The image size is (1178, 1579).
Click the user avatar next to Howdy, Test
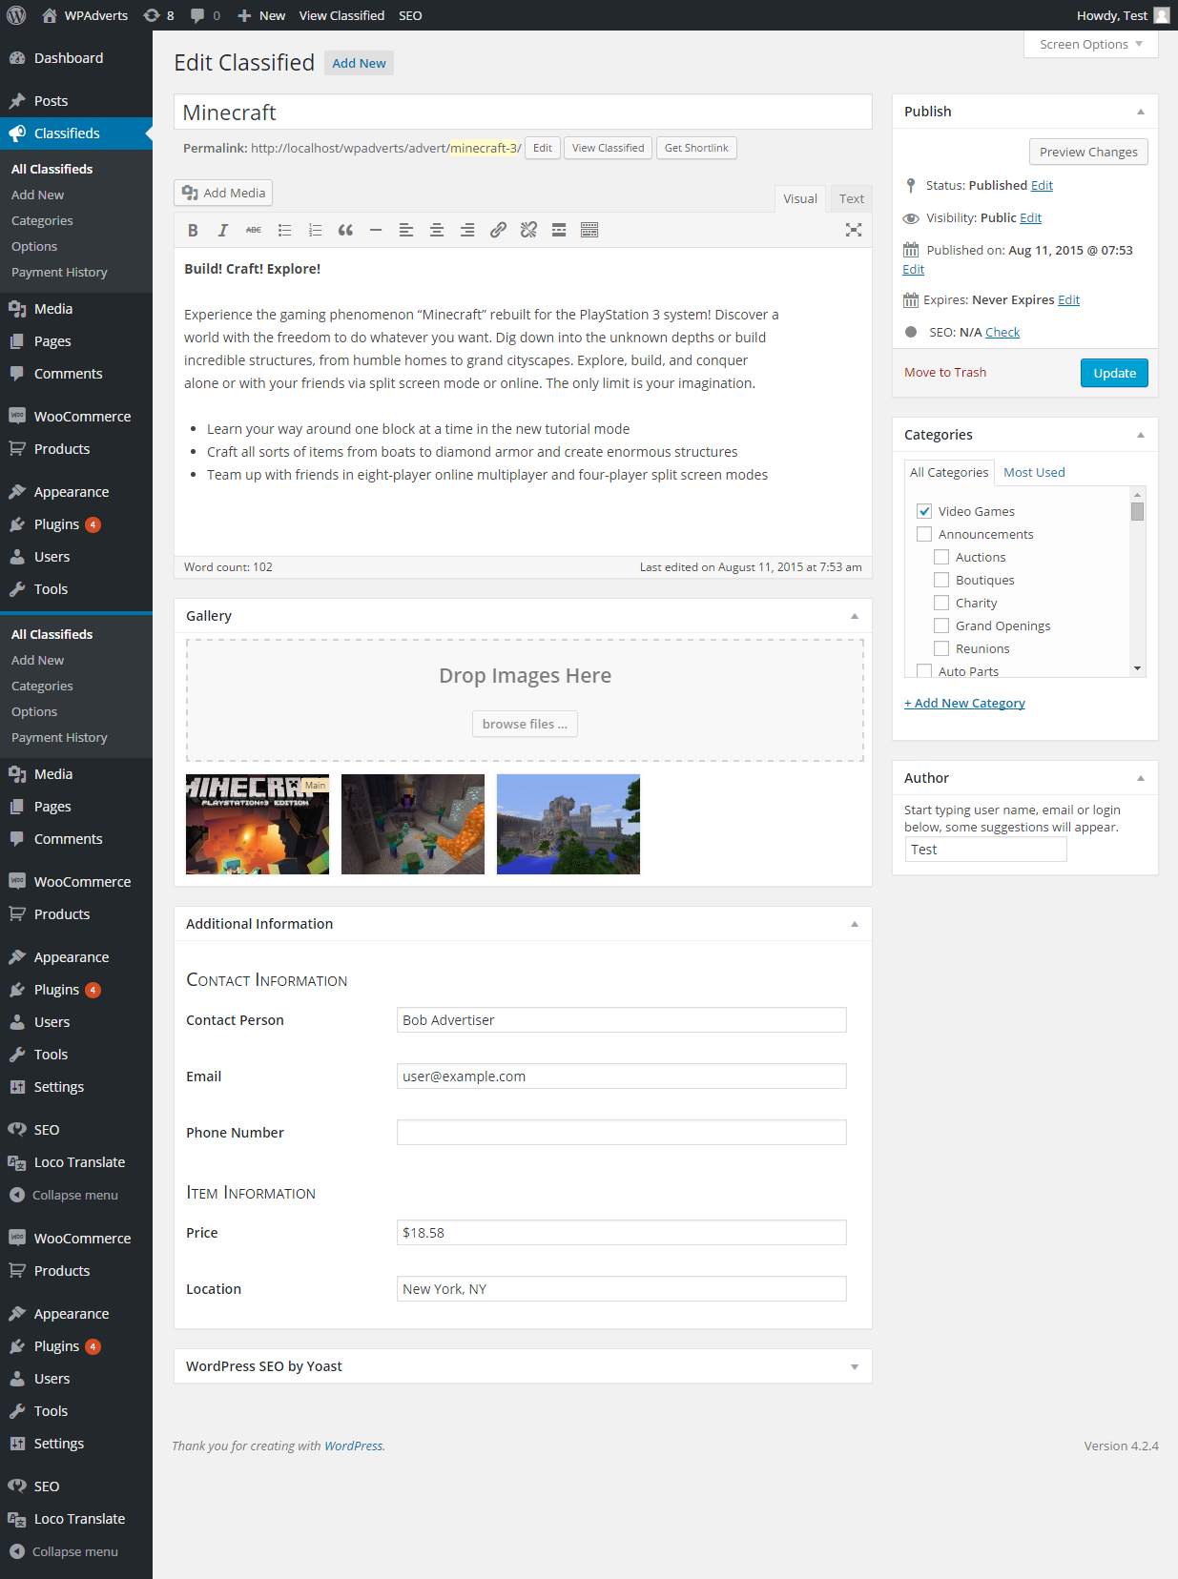[x=1161, y=15]
